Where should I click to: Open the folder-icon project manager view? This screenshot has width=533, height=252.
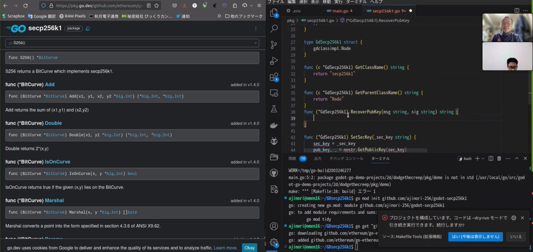click(274, 157)
